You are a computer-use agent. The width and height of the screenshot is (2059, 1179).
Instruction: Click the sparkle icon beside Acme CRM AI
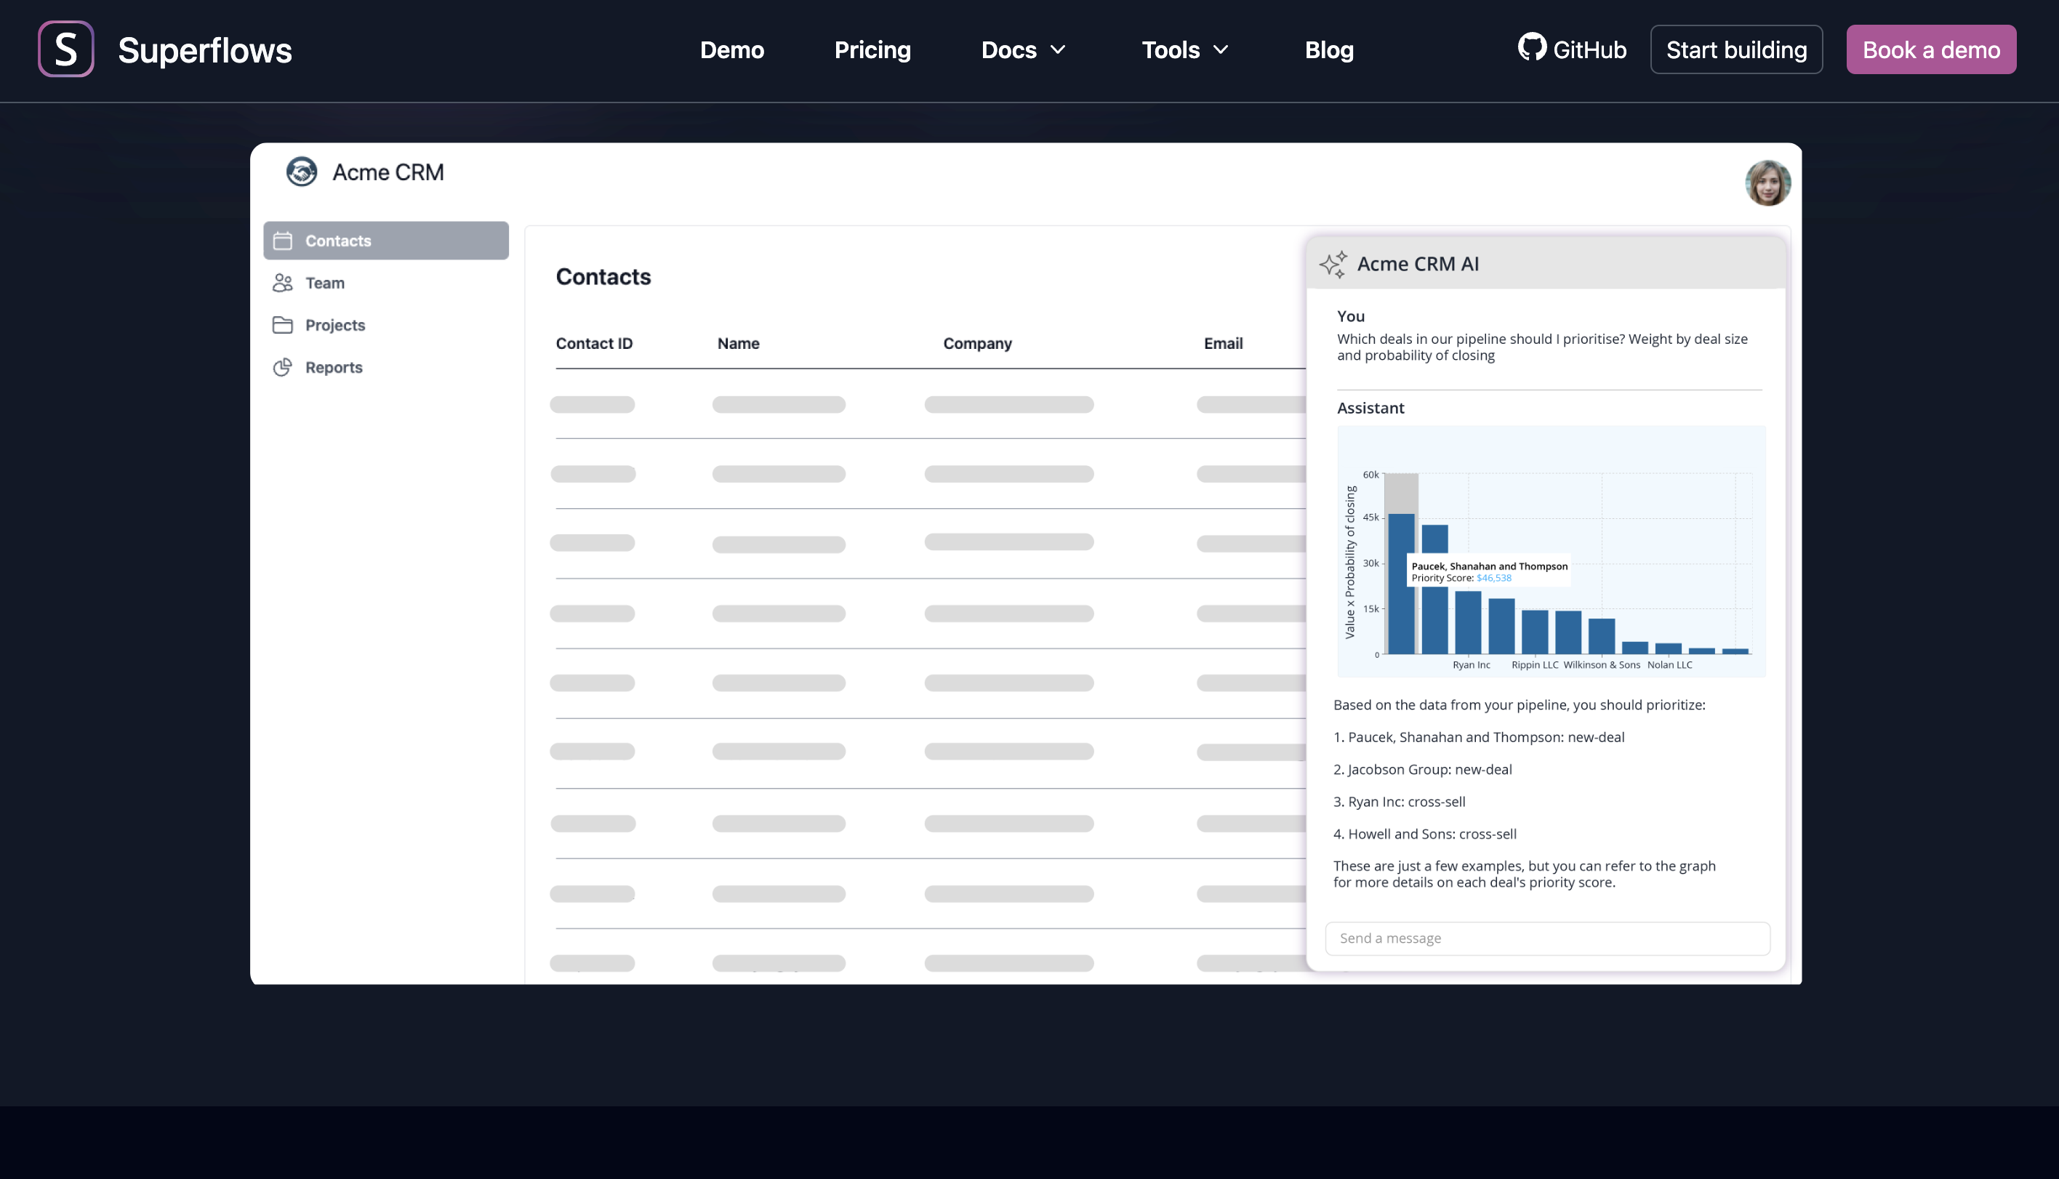point(1333,263)
